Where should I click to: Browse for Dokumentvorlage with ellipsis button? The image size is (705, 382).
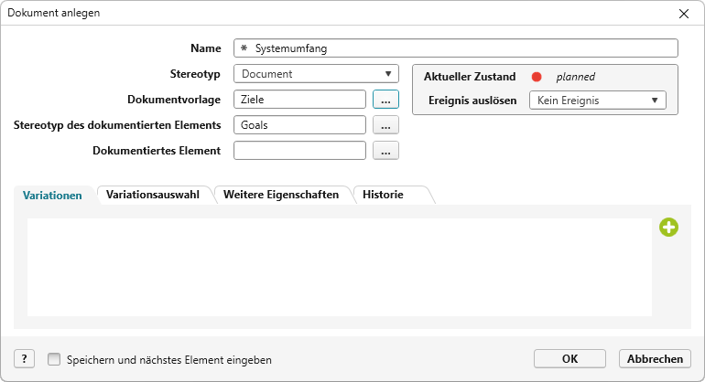point(385,100)
